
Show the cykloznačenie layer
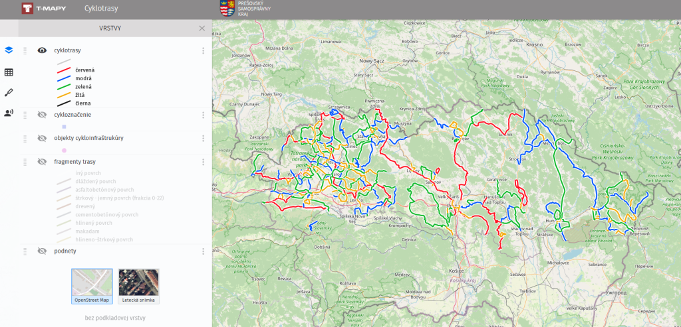point(42,115)
